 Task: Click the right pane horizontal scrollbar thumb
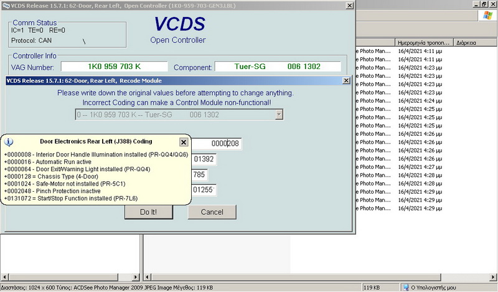pos(296,277)
